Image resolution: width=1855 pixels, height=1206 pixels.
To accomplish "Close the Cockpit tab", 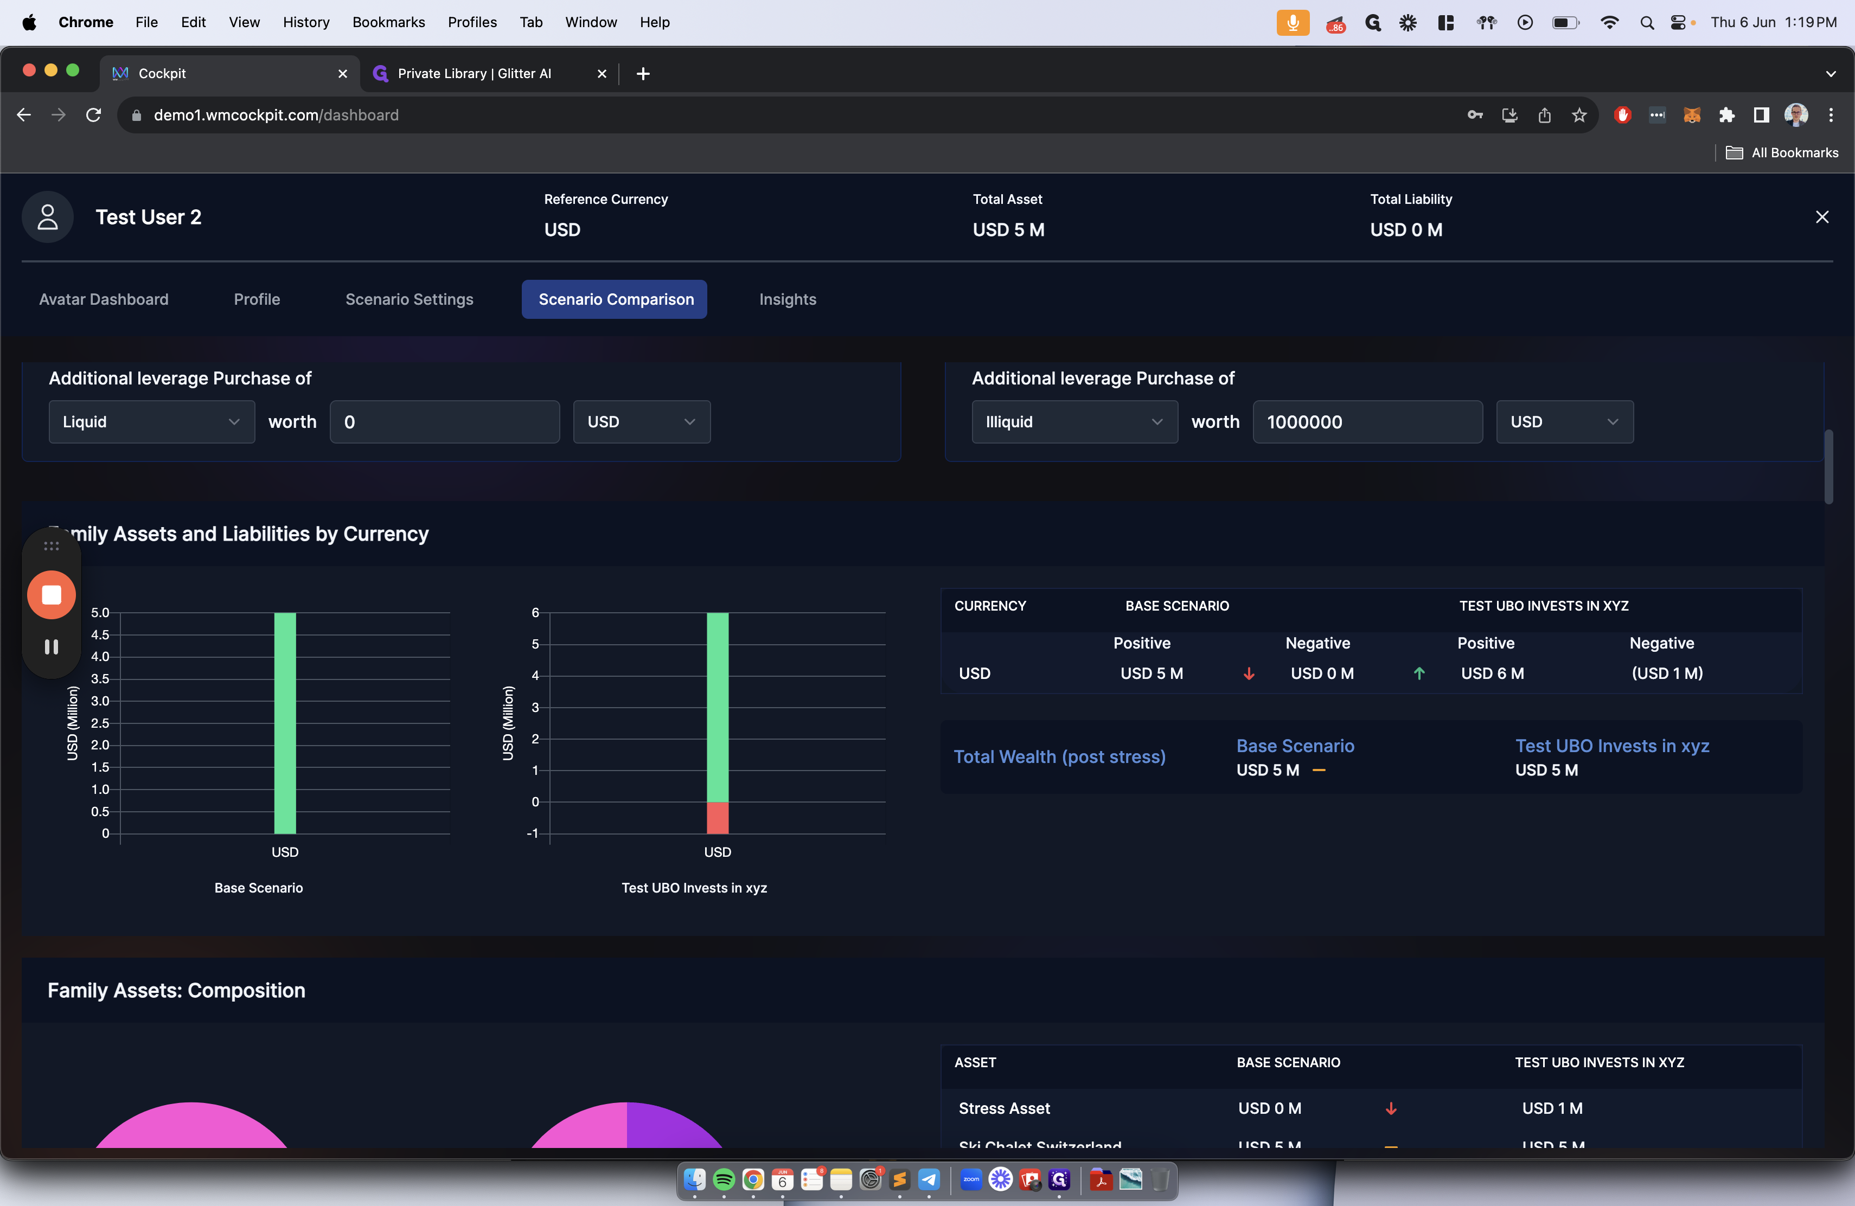I will pos(342,74).
